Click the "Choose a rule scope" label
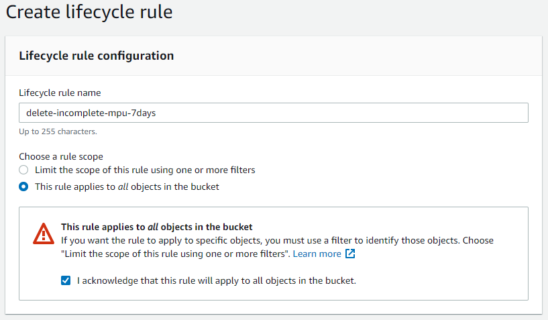This screenshot has height=320, width=548. pos(61,156)
